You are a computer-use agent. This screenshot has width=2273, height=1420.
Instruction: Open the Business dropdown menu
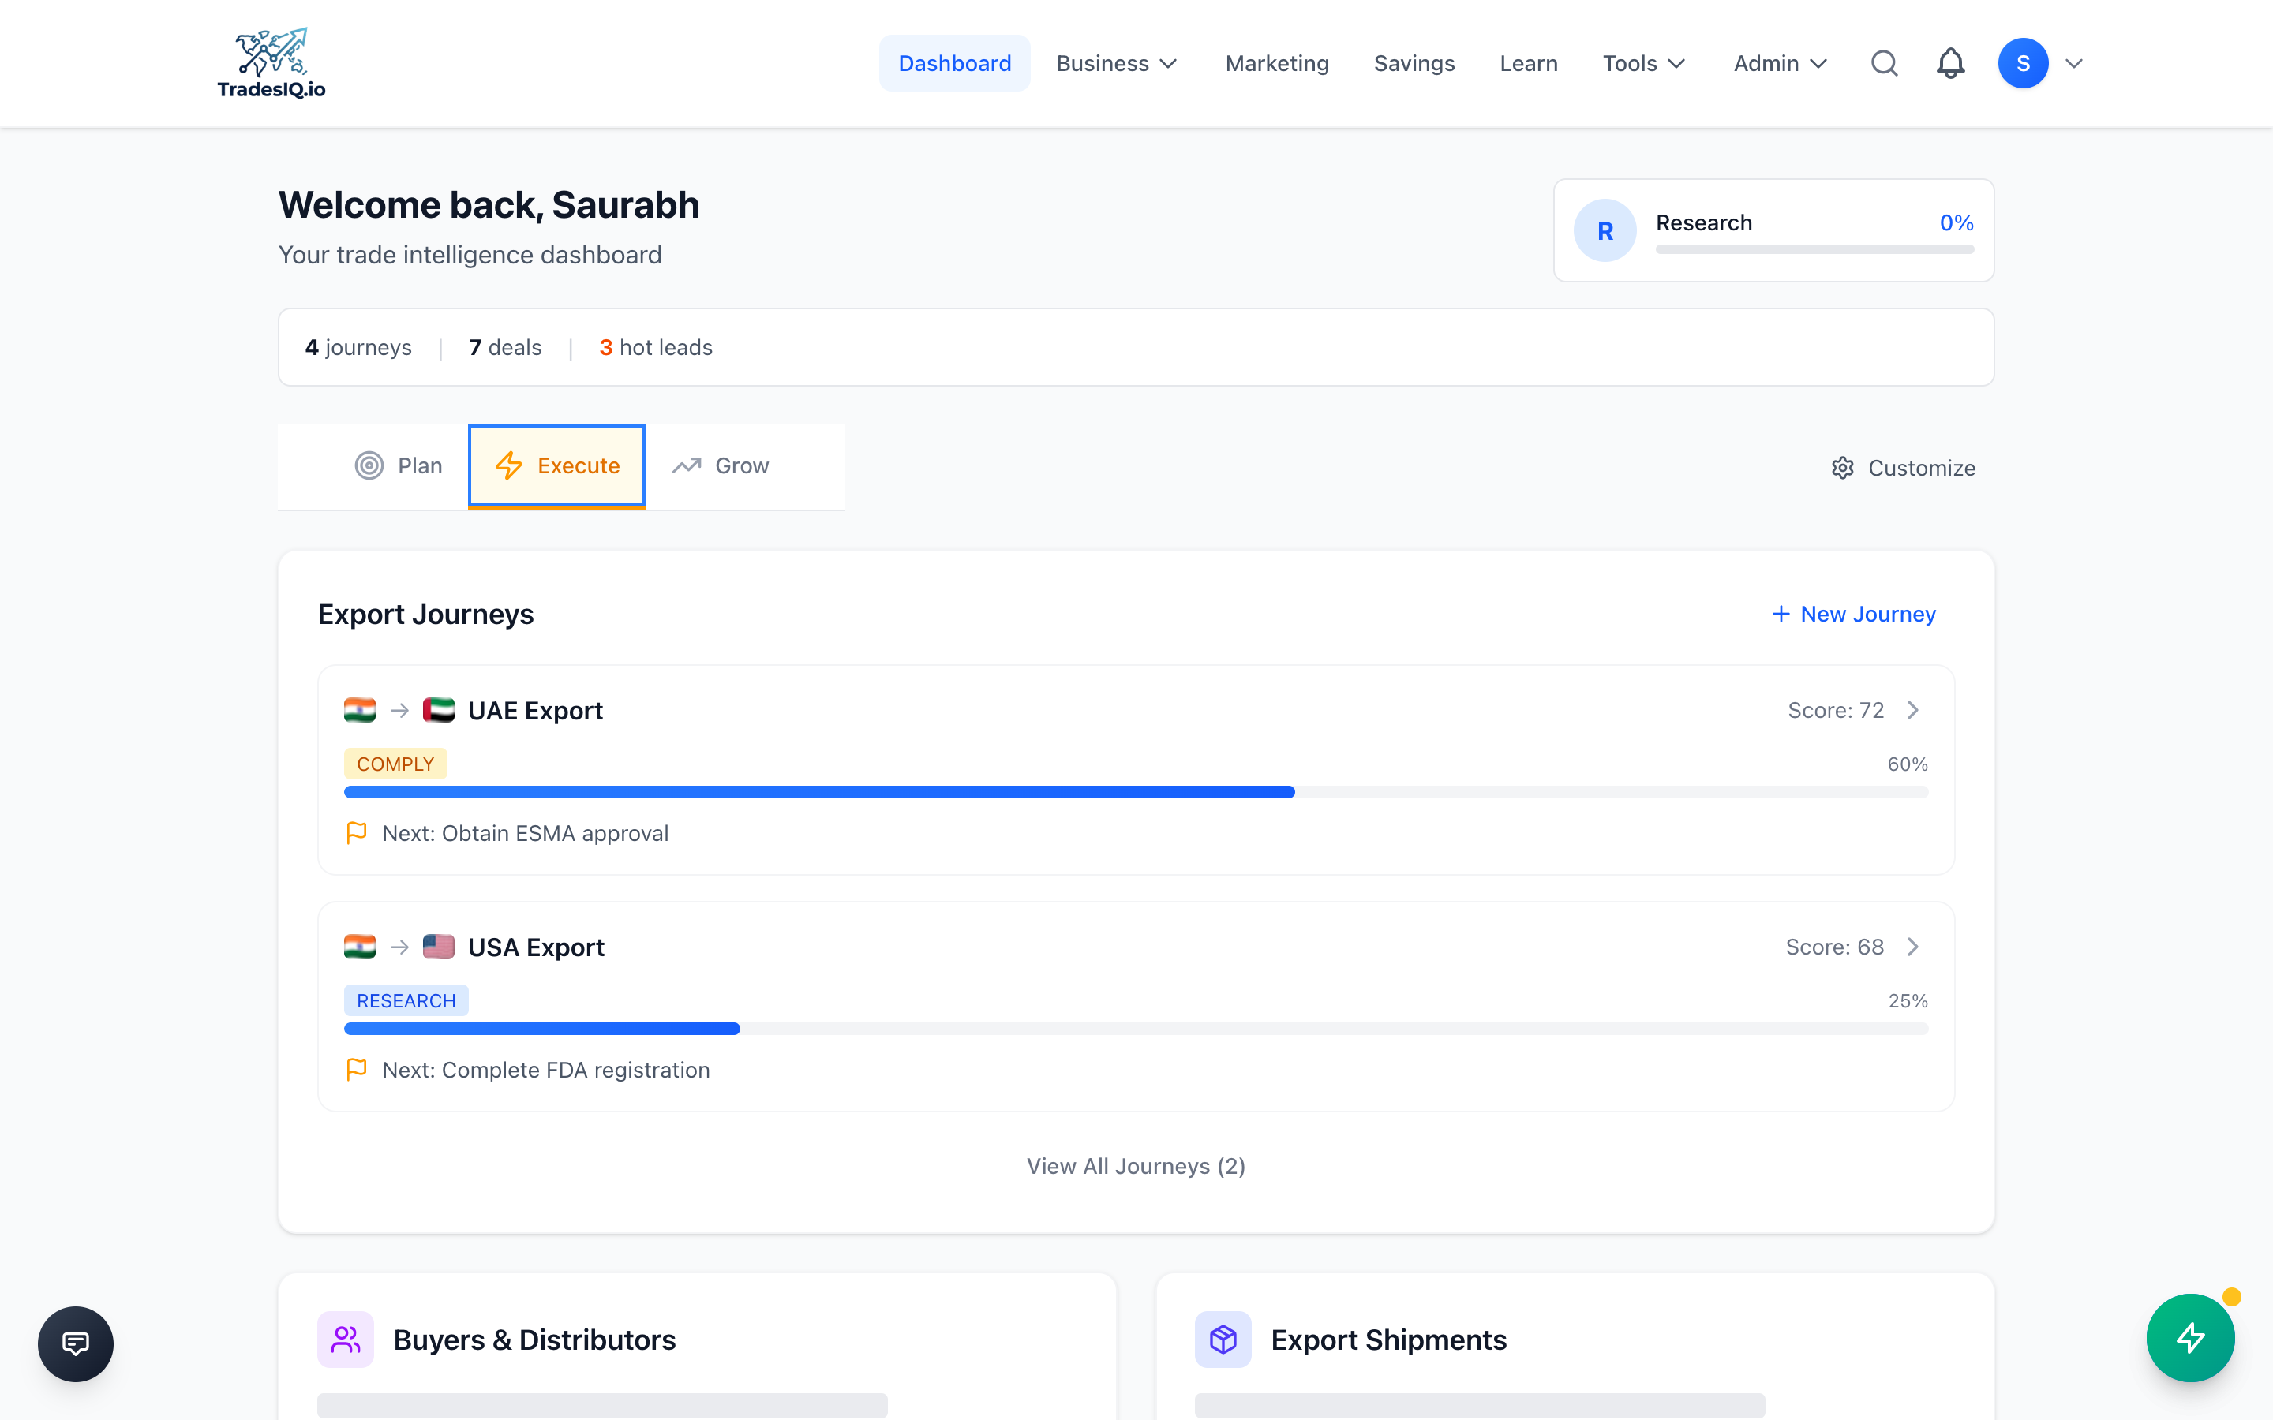point(1116,63)
